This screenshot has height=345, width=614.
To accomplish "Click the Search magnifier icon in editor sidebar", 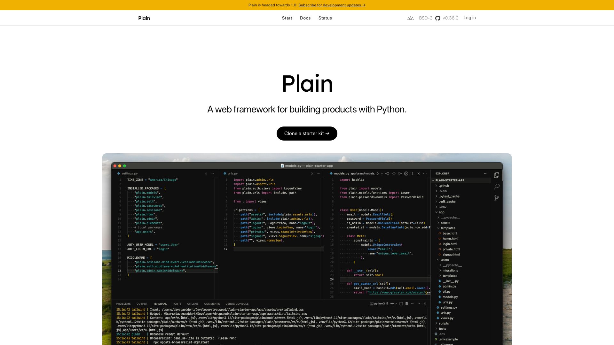I will click(497, 186).
